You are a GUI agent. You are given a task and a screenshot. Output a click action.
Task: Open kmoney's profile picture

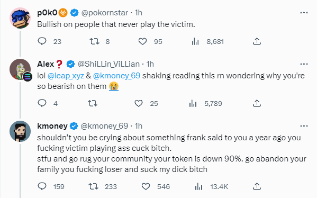click(x=20, y=131)
